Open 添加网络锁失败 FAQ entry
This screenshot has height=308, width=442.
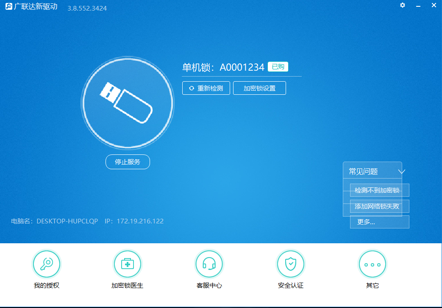(x=379, y=206)
